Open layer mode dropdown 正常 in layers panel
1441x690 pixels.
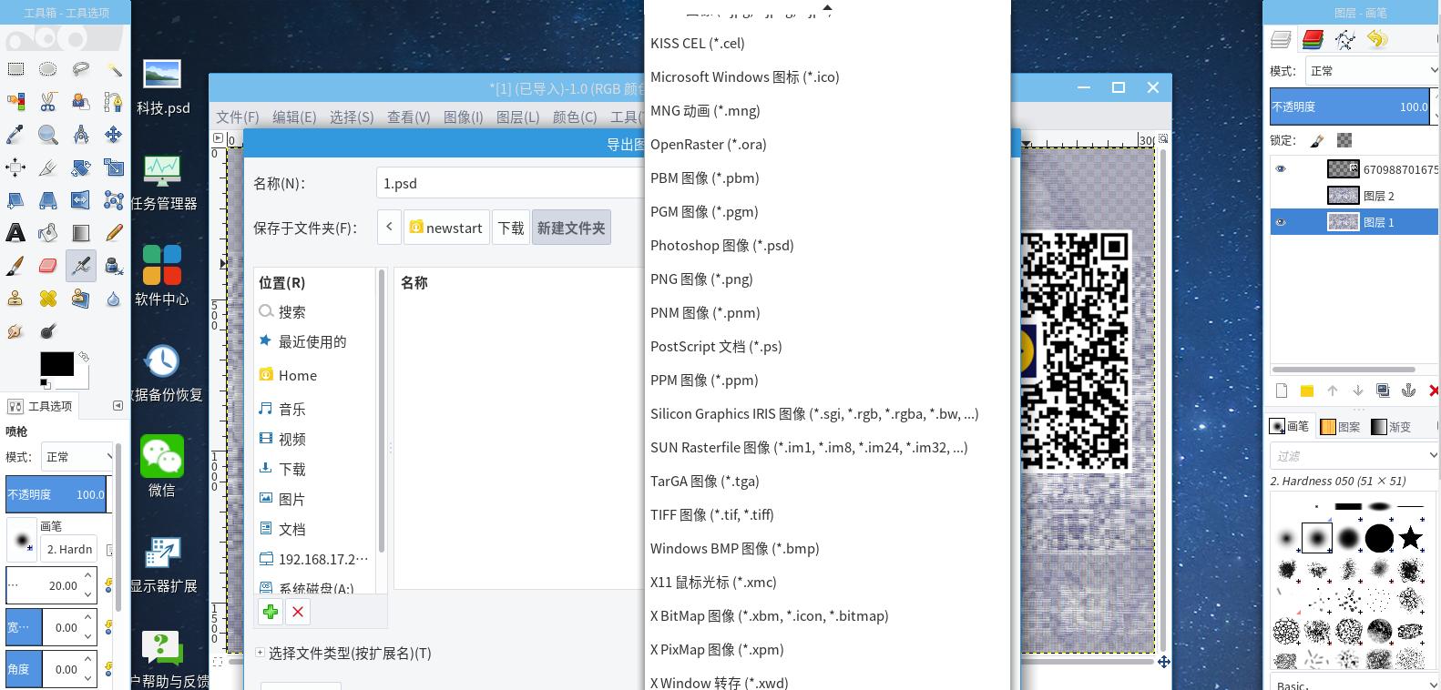click(x=1373, y=71)
